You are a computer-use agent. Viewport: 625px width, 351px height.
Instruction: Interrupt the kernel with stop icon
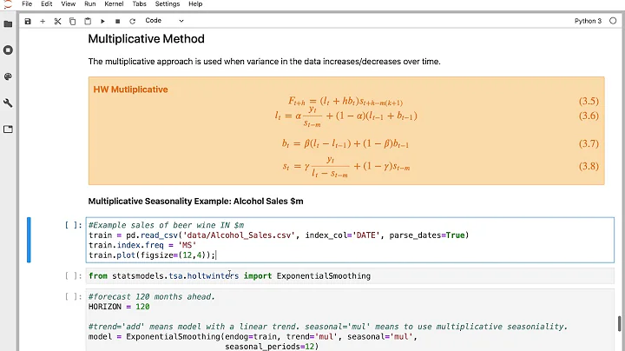[x=117, y=21]
